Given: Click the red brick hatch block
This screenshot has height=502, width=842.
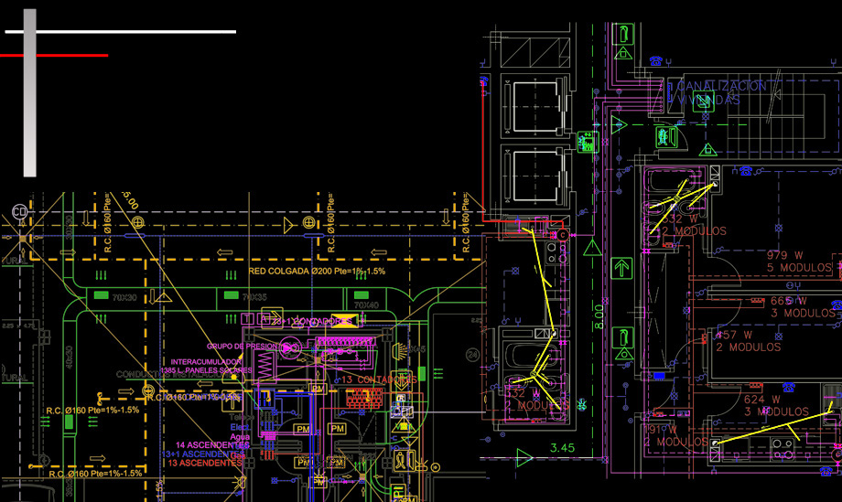Looking at the screenshot, I should 365,398.
